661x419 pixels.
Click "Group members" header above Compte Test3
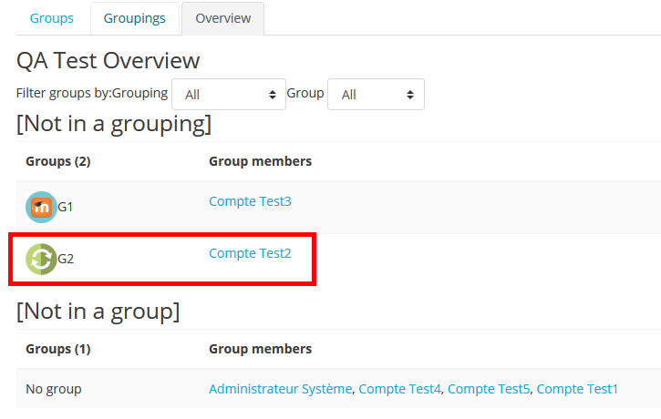260,161
